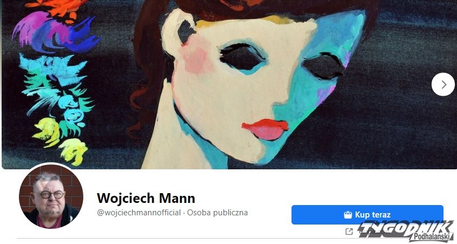Advance cover photo with the right chevron arrow
This screenshot has height=244, width=457.
(443, 84)
